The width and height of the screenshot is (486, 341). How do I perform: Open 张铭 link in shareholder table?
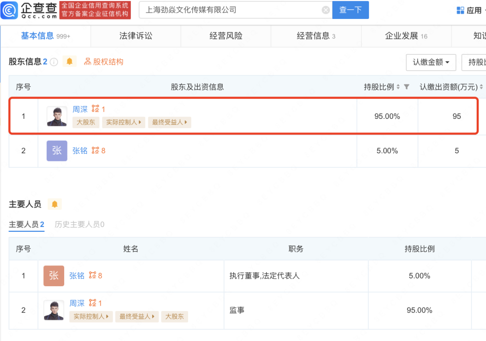tap(80, 151)
